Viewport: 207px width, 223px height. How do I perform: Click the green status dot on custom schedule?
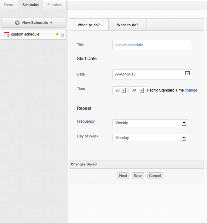coord(57,34)
